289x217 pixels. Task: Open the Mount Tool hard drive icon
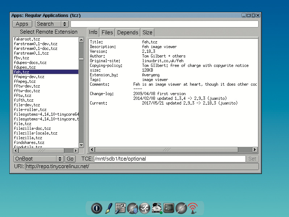point(156,208)
